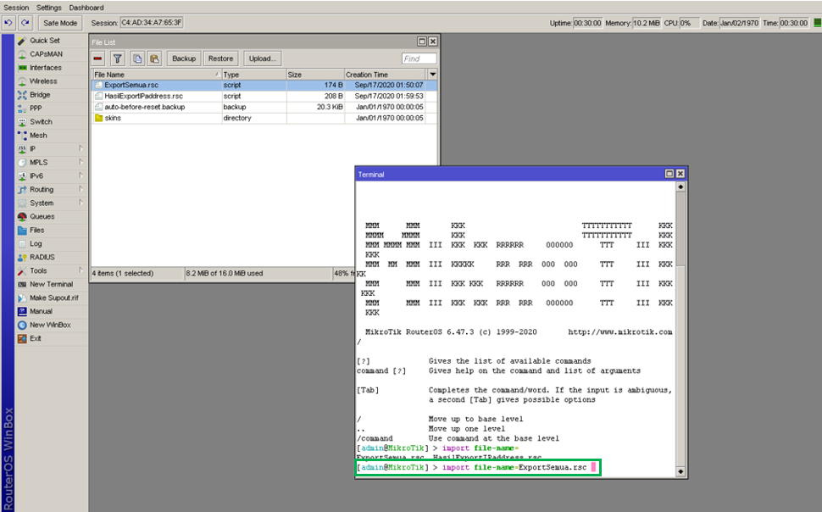
Task: Launch New WinBox from sidebar
Action: pyautogui.click(x=52, y=326)
